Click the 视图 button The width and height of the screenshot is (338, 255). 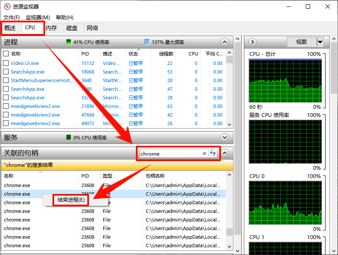click(x=301, y=42)
